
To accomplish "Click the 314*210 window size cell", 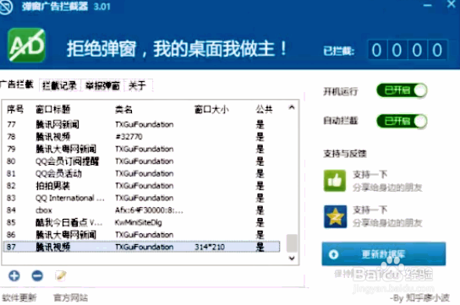I will click(210, 248).
